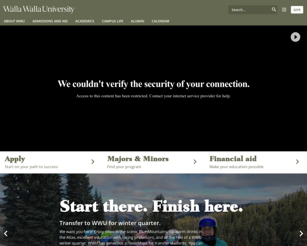The height and width of the screenshot is (246, 307).
Task: Open the About WWU menu
Action: pos(14,21)
